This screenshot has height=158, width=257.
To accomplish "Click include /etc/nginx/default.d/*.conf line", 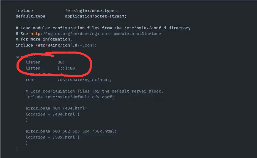I will pyautogui.click(x=70, y=97).
